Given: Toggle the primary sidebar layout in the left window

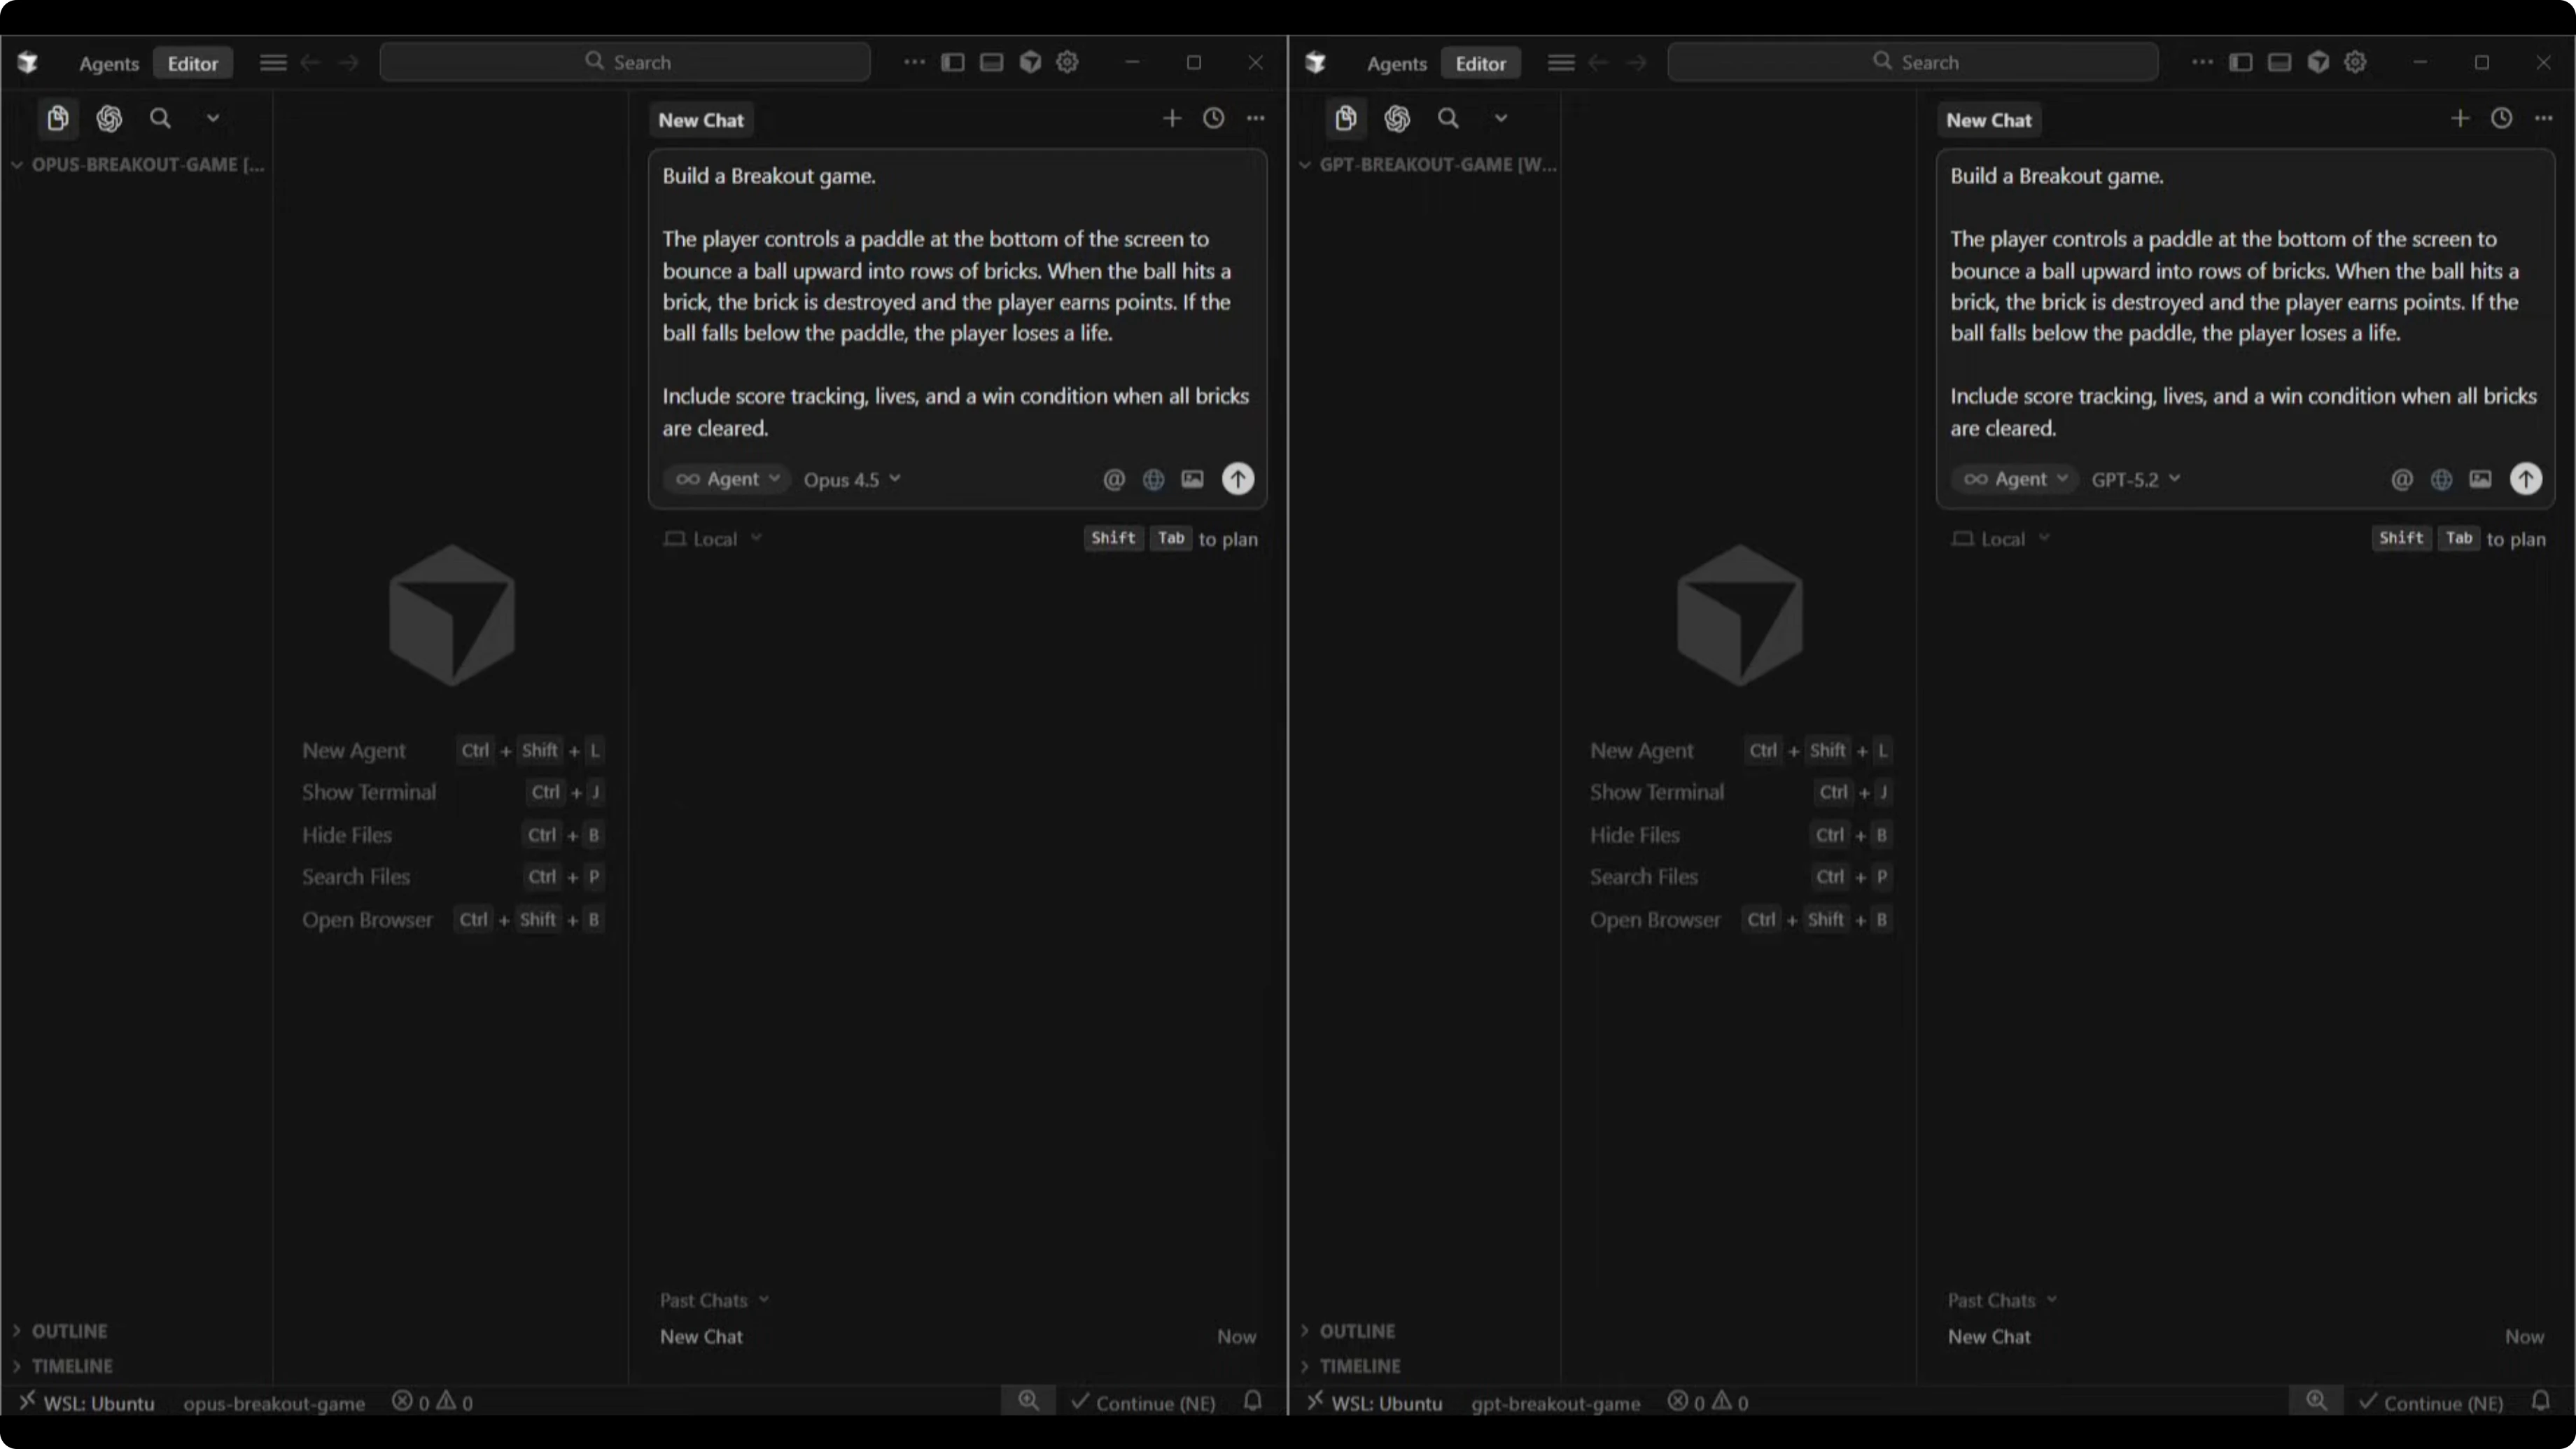Looking at the screenshot, I should (x=952, y=62).
